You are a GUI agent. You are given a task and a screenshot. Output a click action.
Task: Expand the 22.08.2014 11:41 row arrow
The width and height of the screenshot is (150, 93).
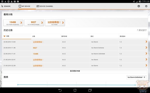pos(146,53)
